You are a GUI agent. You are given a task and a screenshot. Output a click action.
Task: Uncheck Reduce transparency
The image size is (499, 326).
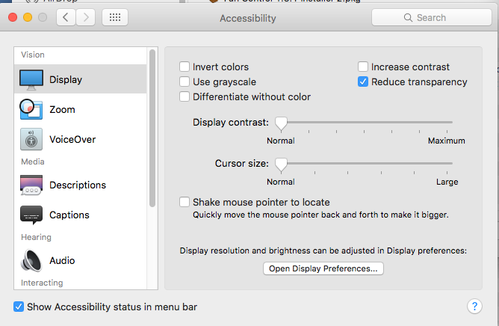point(363,81)
